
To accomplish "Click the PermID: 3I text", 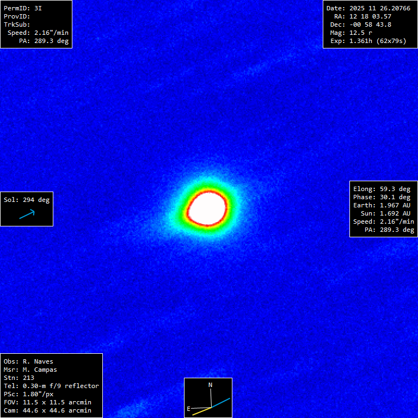I will 23,8.
